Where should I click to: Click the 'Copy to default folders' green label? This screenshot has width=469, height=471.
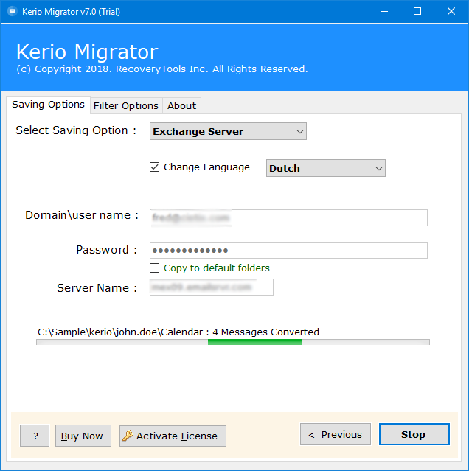(x=217, y=268)
